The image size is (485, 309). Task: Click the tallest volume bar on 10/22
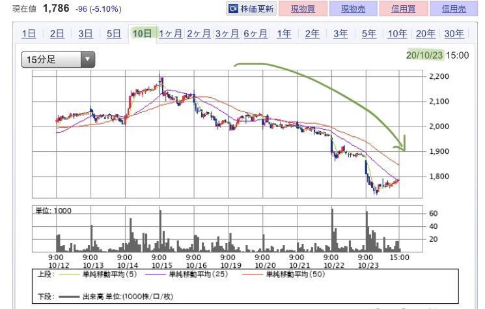pyautogui.click(x=333, y=230)
